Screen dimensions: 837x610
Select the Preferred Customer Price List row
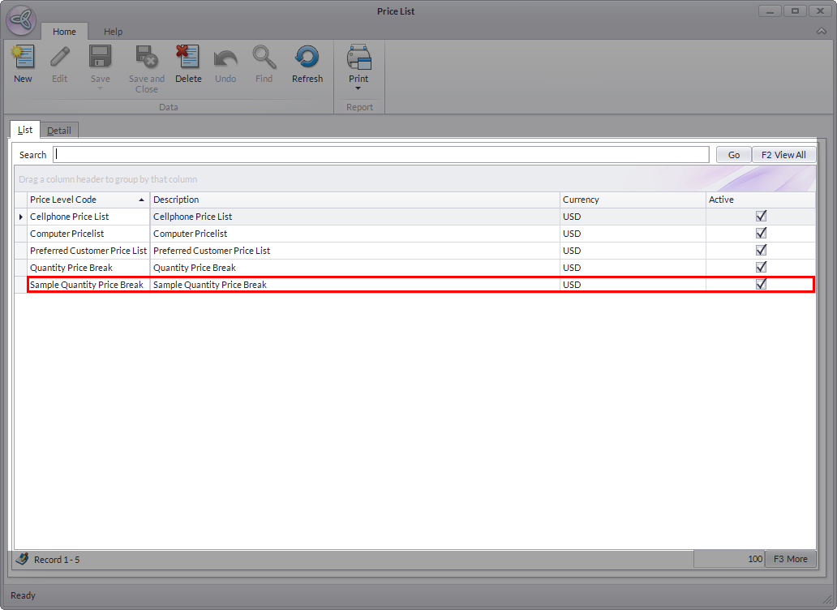88,251
